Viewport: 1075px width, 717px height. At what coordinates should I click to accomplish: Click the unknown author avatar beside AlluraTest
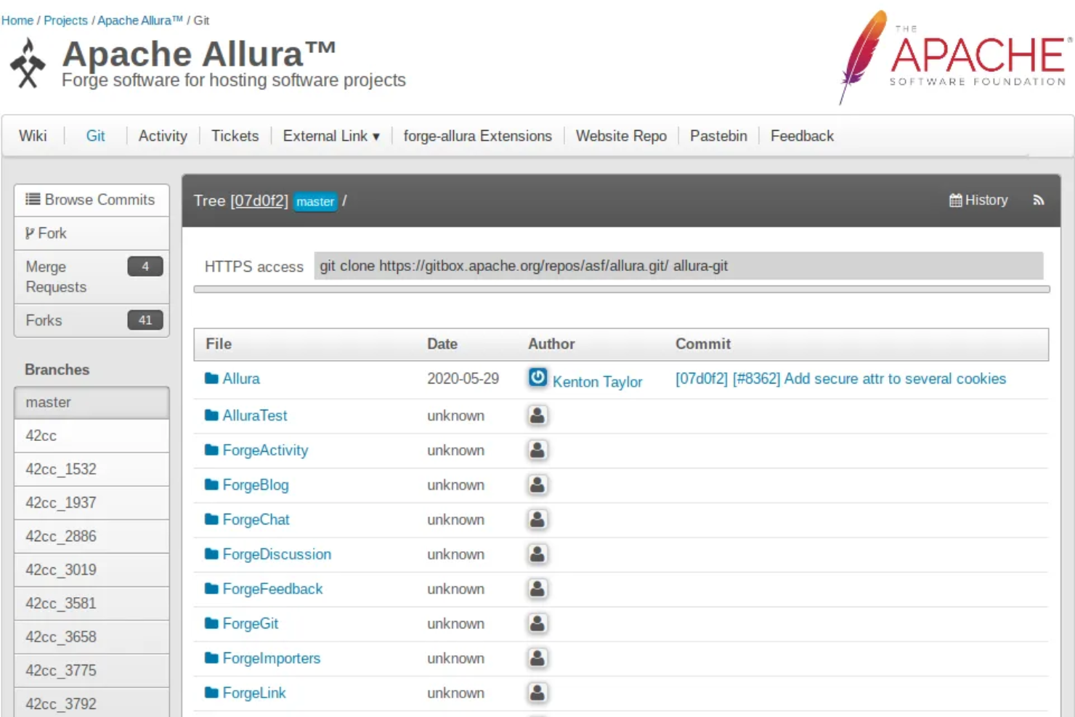[x=537, y=414]
